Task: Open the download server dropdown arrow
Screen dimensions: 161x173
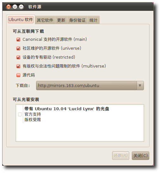Action: point(140,85)
